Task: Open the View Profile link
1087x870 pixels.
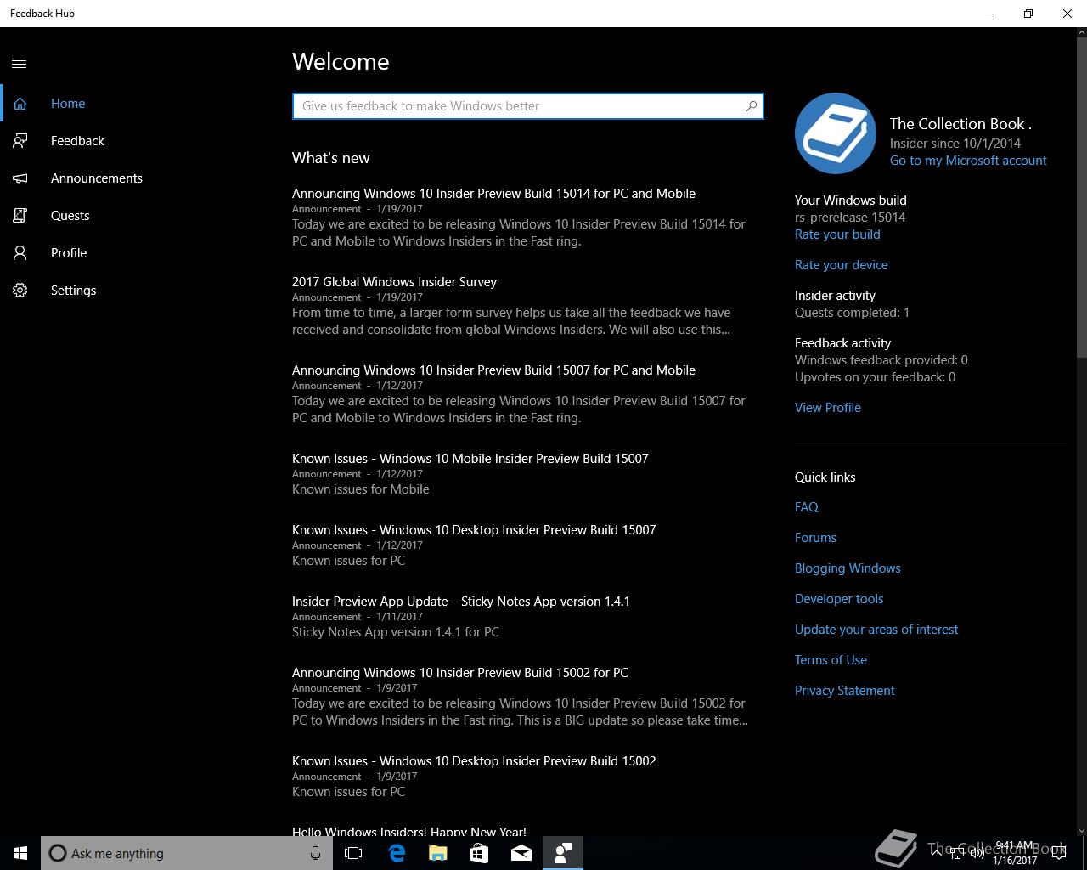Action: tap(828, 408)
